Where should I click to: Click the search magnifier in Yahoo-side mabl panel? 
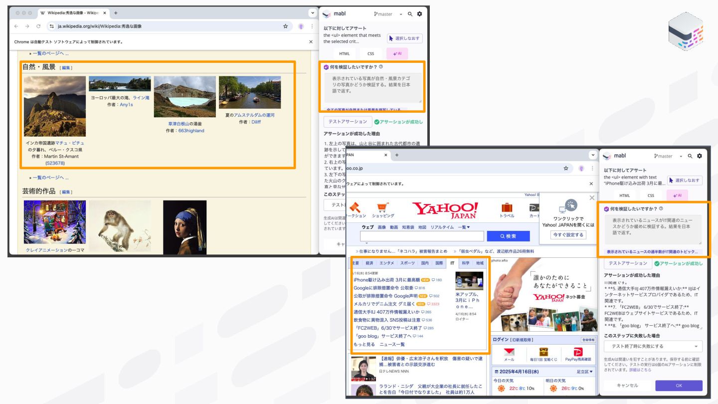click(x=690, y=156)
